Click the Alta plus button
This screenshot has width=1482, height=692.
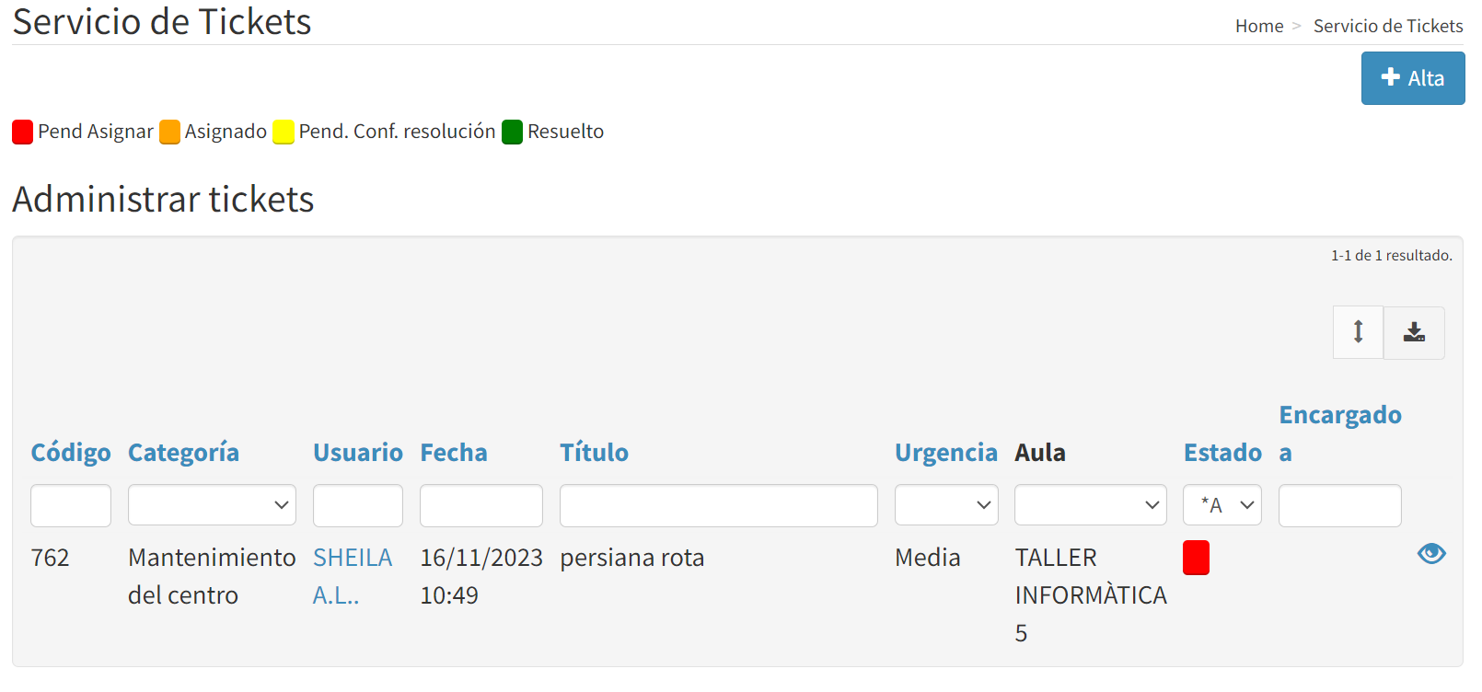point(1412,78)
